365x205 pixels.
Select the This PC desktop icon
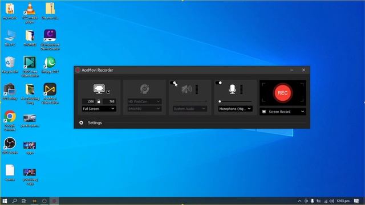click(x=10, y=38)
